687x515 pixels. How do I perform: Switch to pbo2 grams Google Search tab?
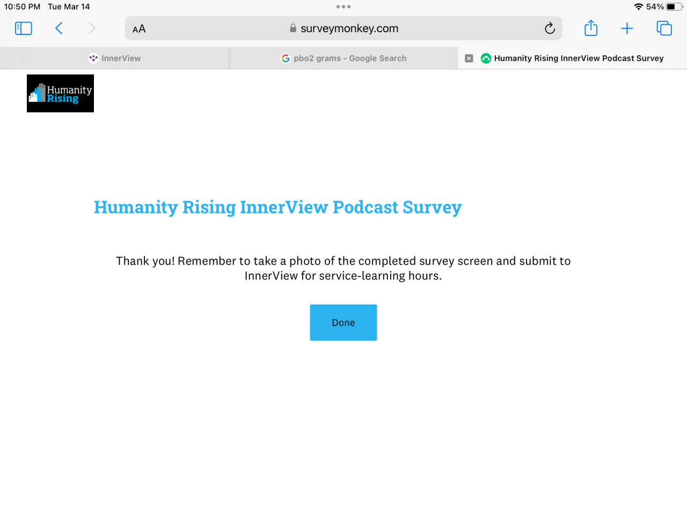click(x=343, y=58)
